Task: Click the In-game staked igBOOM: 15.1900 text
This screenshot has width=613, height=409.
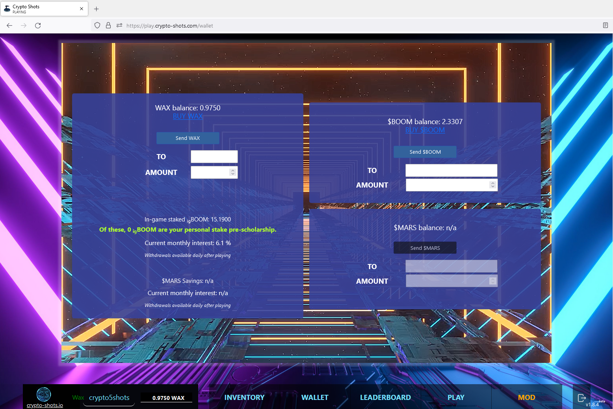Action: click(x=188, y=219)
